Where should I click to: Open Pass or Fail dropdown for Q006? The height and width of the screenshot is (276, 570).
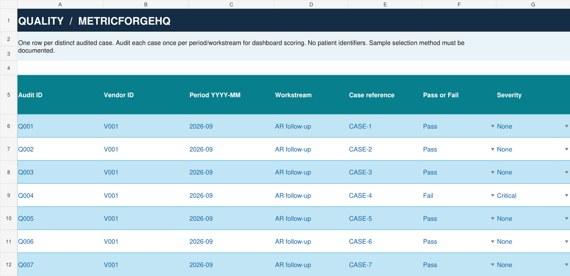tap(493, 241)
